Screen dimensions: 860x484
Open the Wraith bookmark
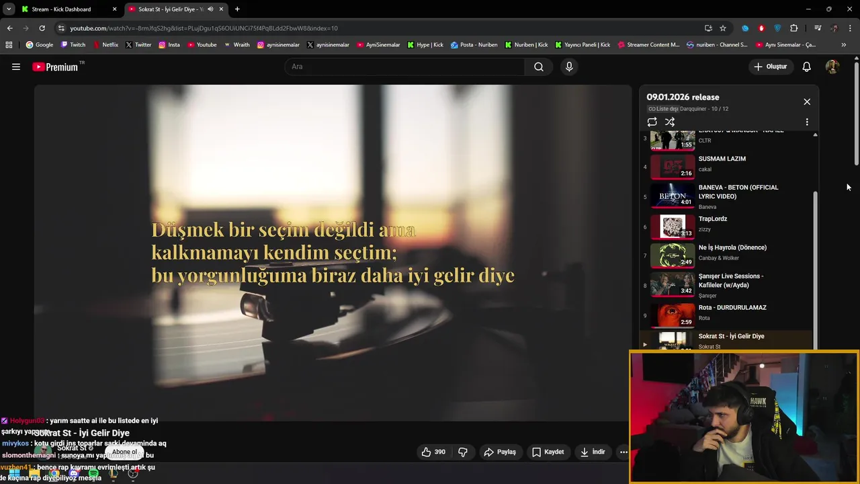tap(236, 45)
